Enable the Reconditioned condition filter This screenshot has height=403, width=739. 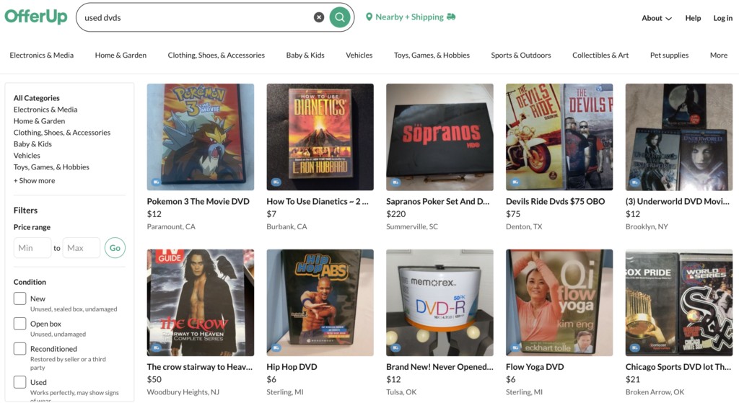click(x=19, y=348)
